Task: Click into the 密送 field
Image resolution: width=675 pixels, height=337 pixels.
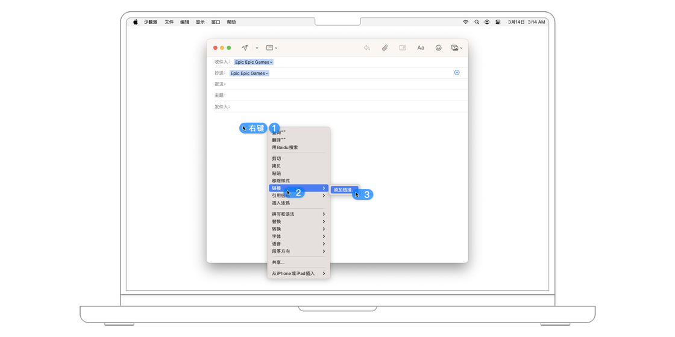Action: pyautogui.click(x=341, y=84)
